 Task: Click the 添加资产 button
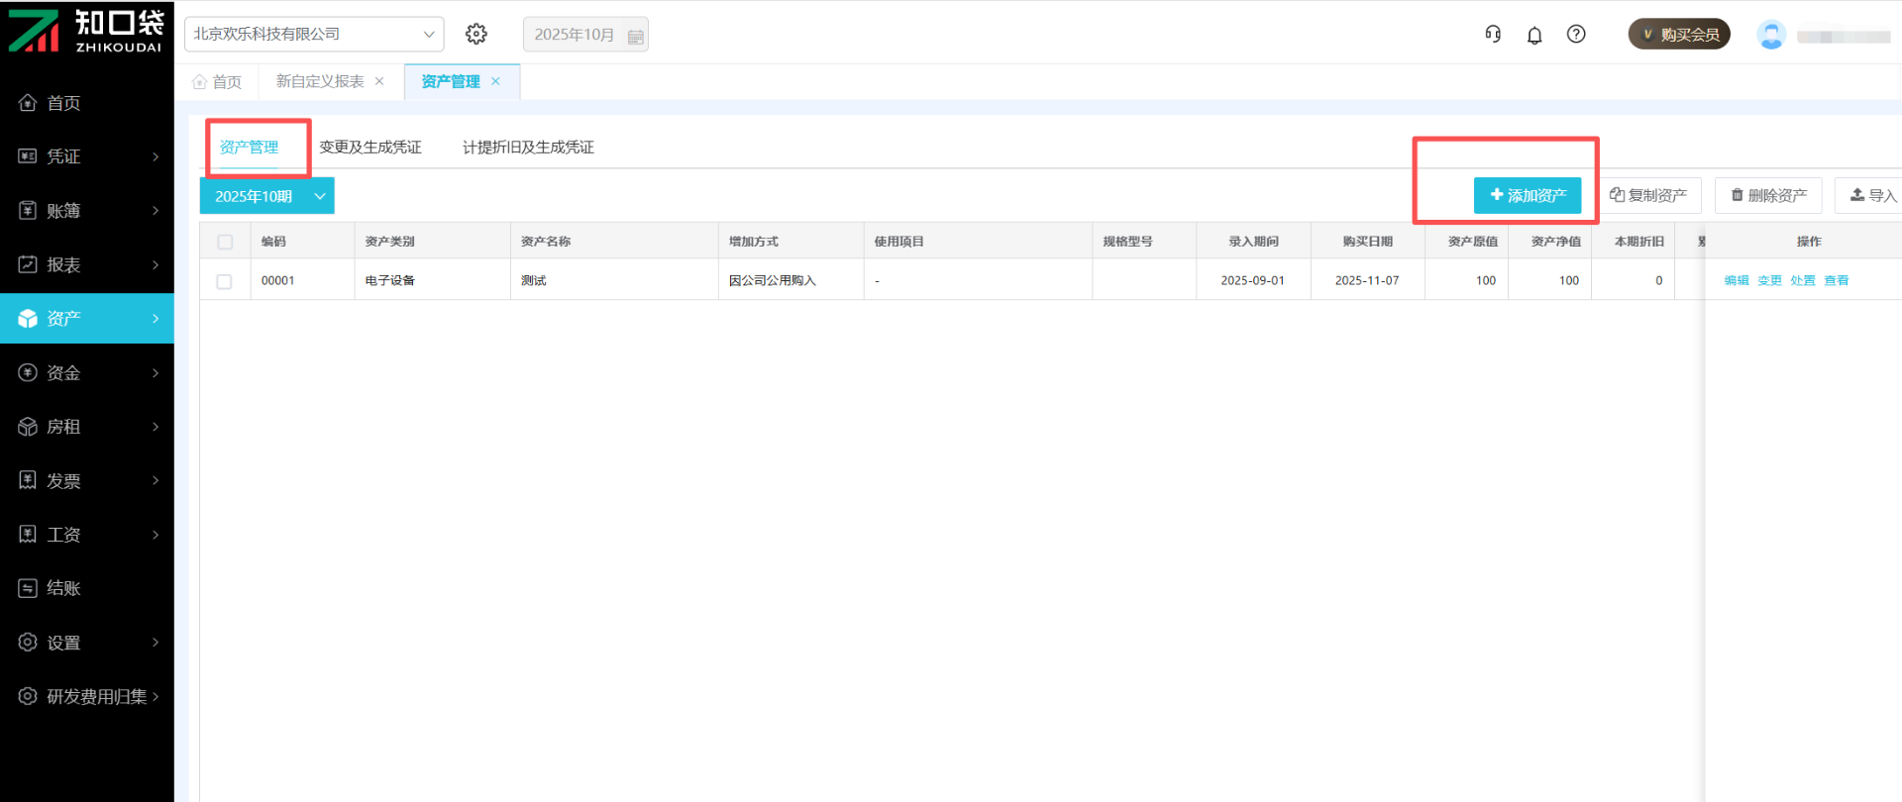1527,195
